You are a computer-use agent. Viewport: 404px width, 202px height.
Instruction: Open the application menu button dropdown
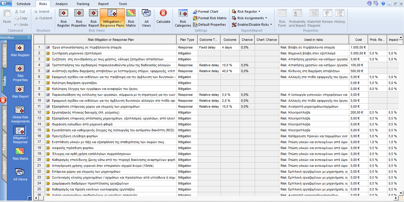[x=6, y=4]
